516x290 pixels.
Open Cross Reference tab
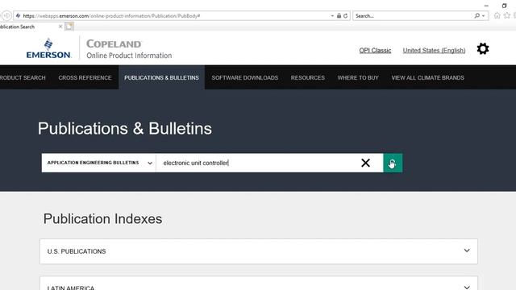click(85, 78)
